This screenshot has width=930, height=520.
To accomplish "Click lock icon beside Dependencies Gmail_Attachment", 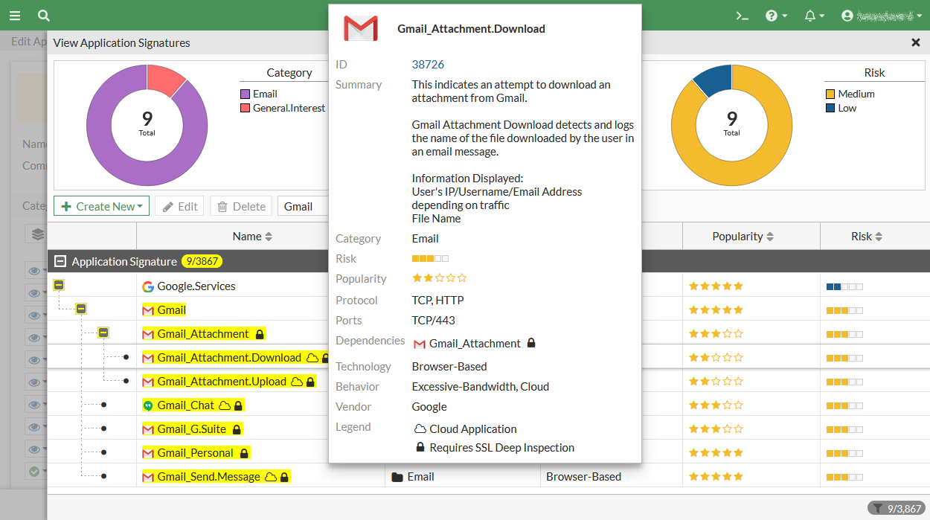I will point(531,343).
